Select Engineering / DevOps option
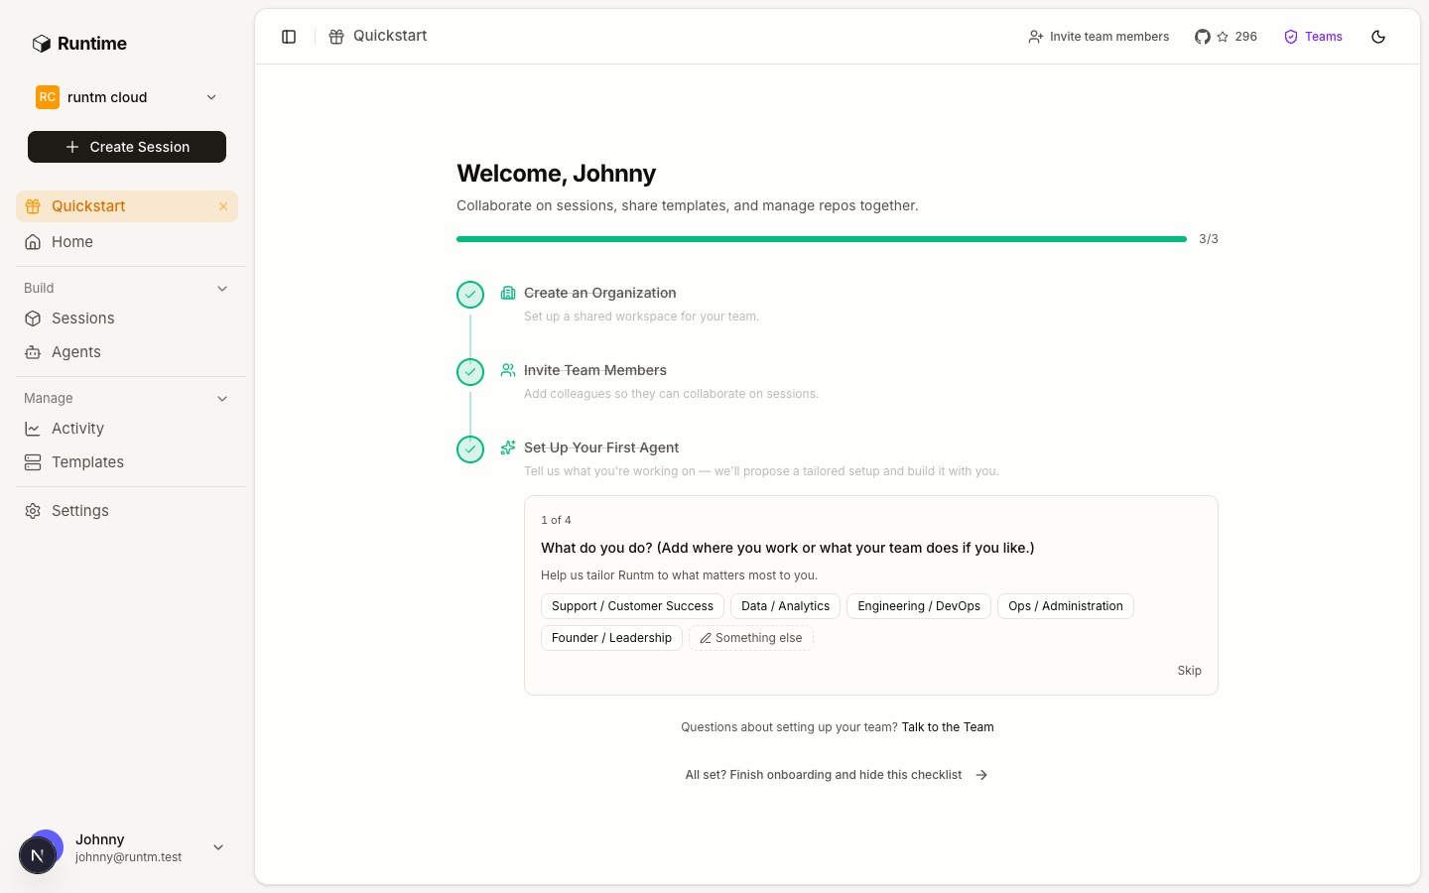The image size is (1429, 893). tap(919, 606)
